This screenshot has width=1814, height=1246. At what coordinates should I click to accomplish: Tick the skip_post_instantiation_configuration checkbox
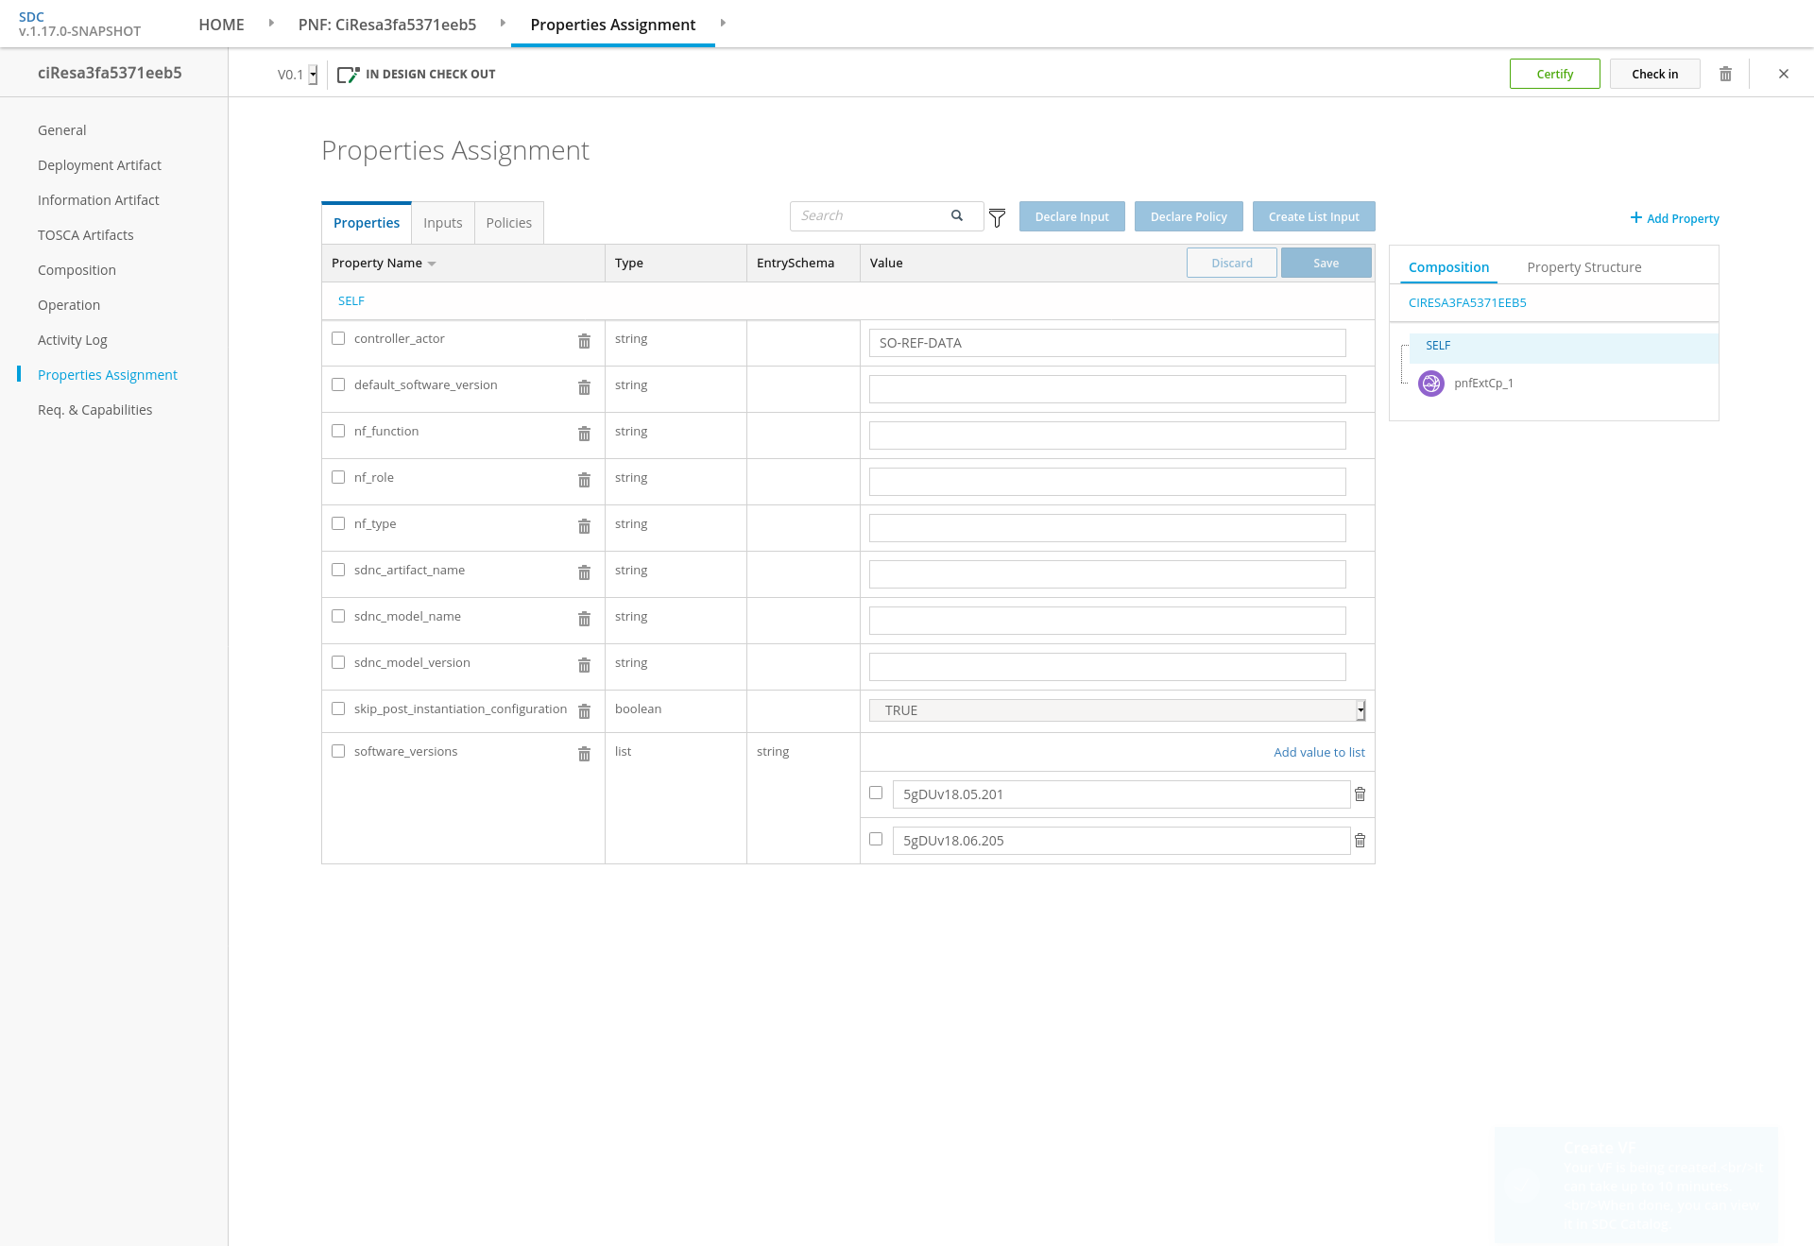(x=338, y=708)
